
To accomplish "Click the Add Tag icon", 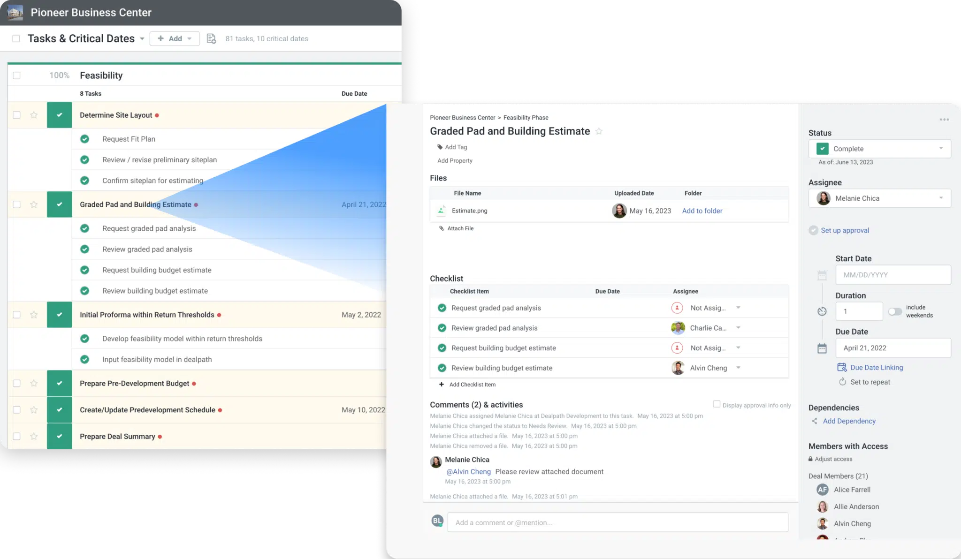I will click(x=440, y=147).
